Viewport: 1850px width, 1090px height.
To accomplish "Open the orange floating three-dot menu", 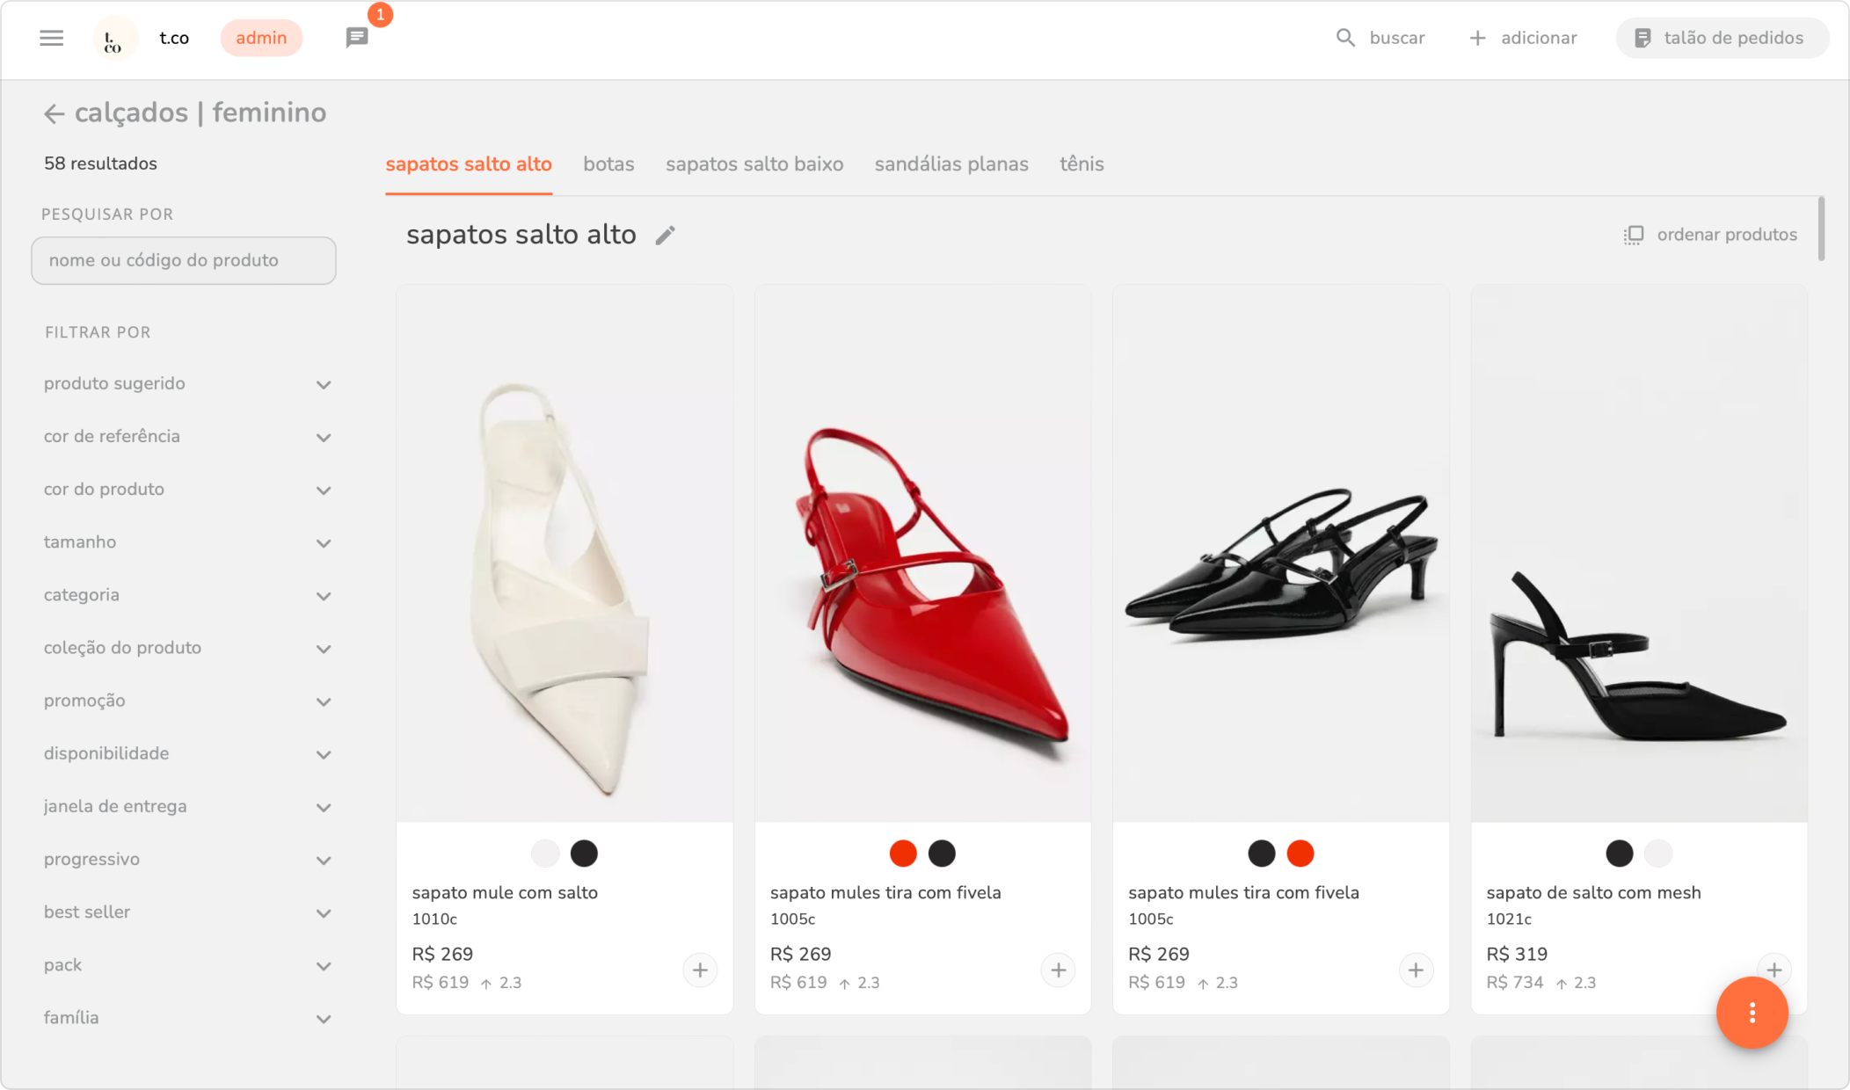I will point(1752,1013).
